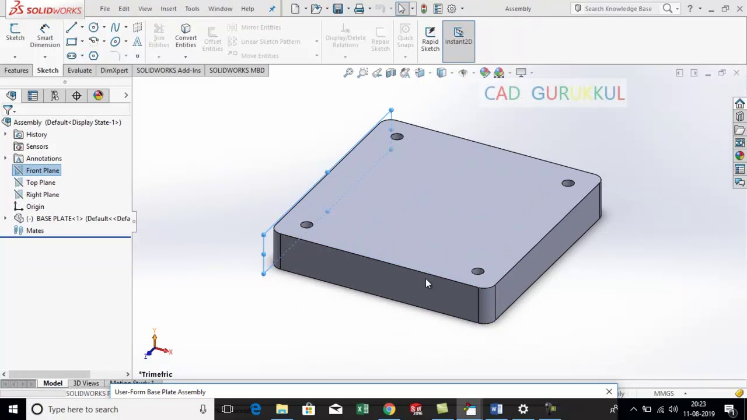This screenshot has width=747, height=420.
Task: Select the Circle sketch tool
Action: [x=93, y=27]
